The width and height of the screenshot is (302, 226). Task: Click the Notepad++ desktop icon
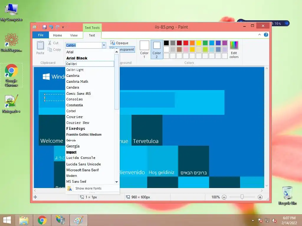click(12, 104)
